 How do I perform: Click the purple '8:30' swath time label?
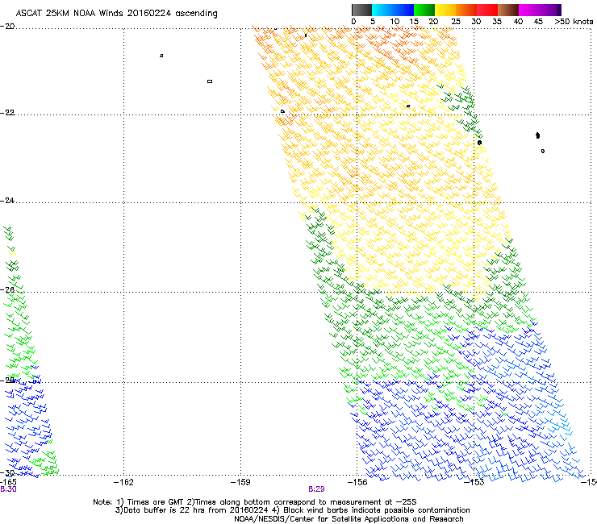click(x=8, y=489)
